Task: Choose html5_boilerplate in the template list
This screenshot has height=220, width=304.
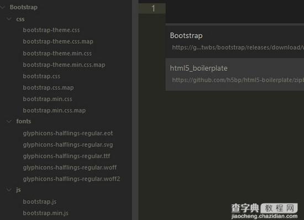Action: (235, 74)
